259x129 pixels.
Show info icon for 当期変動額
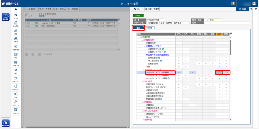point(159,58)
